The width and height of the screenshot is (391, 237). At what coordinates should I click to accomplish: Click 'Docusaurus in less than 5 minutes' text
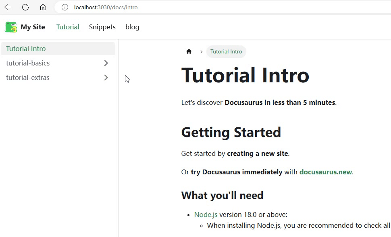[280, 102]
